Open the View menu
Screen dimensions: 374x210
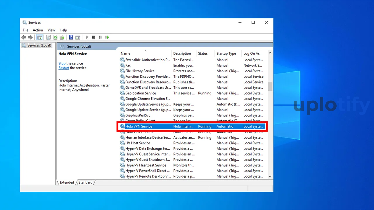[x=51, y=30]
